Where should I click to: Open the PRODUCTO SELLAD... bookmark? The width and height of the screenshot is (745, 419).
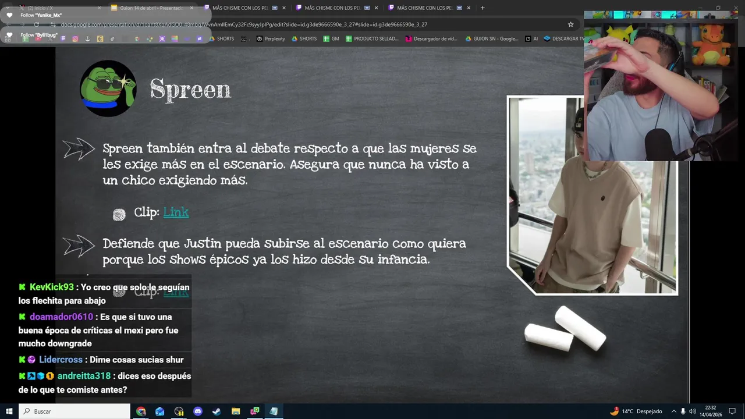372,38
